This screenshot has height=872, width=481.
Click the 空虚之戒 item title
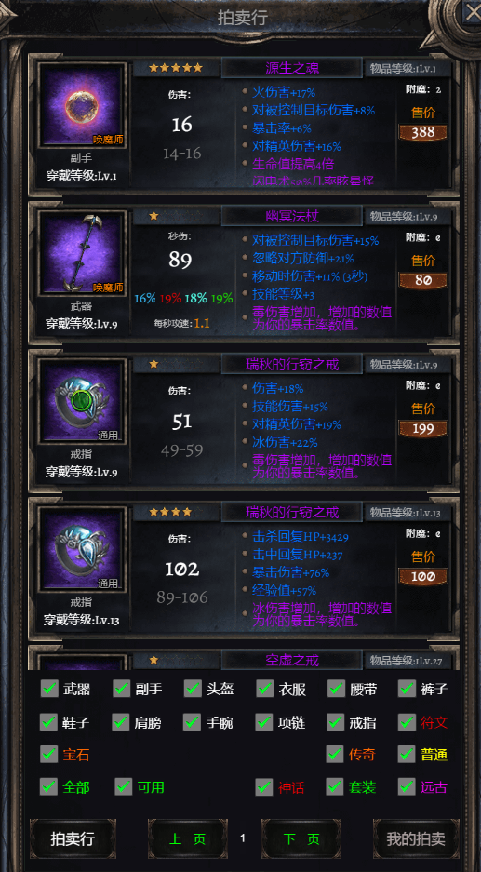pos(292,661)
